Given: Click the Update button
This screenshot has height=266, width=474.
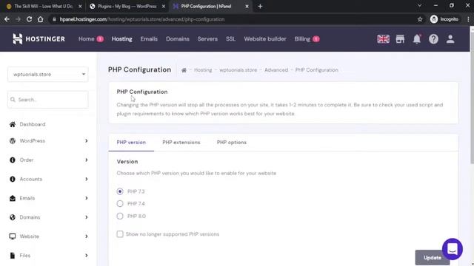Looking at the screenshot, I should point(432,258).
